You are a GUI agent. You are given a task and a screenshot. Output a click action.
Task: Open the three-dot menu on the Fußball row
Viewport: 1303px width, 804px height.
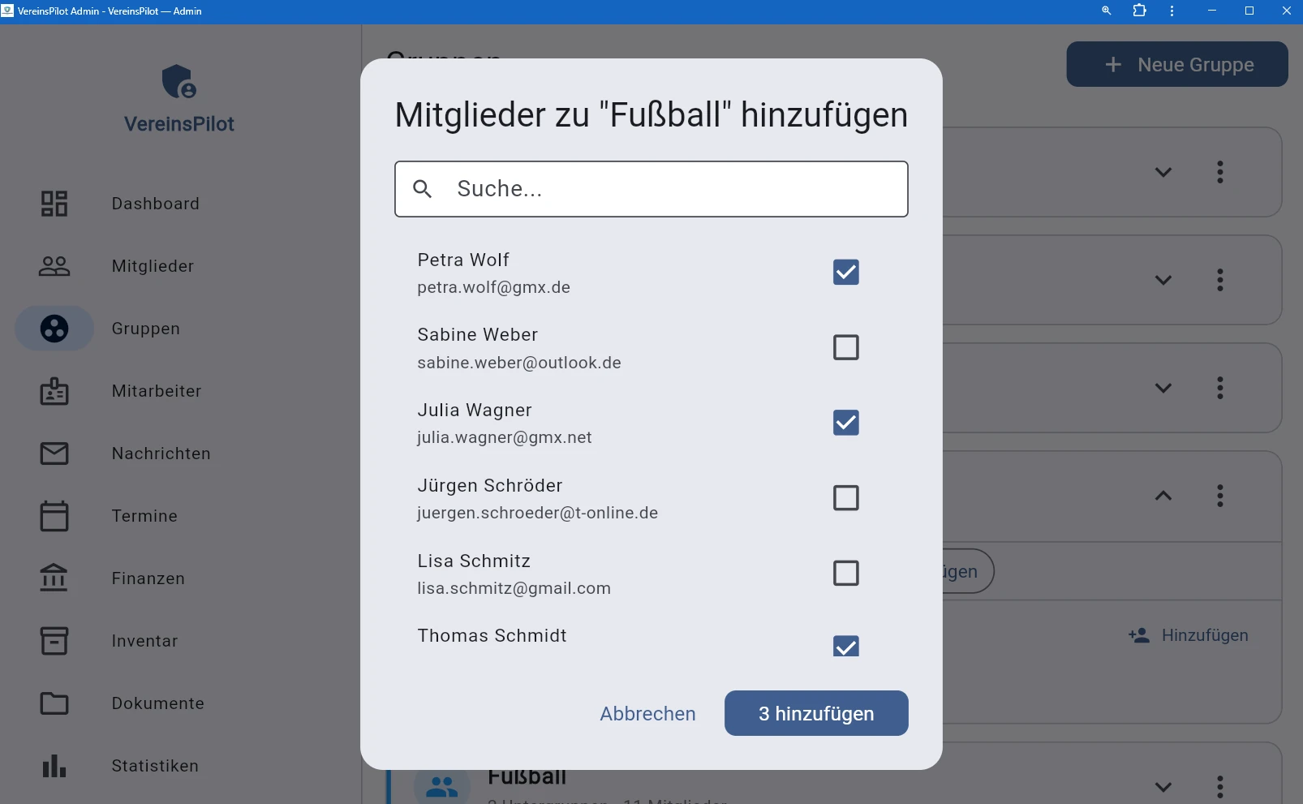tap(1220, 785)
